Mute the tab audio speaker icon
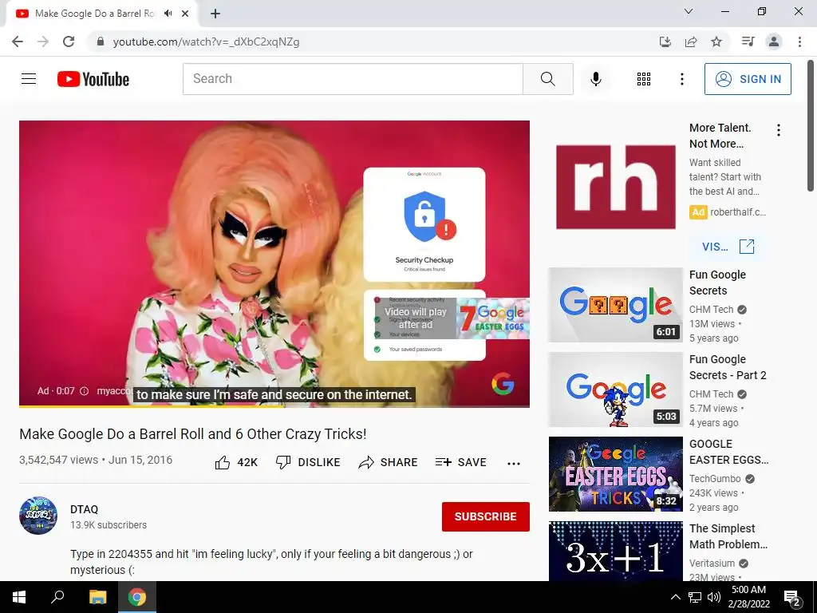 point(168,14)
